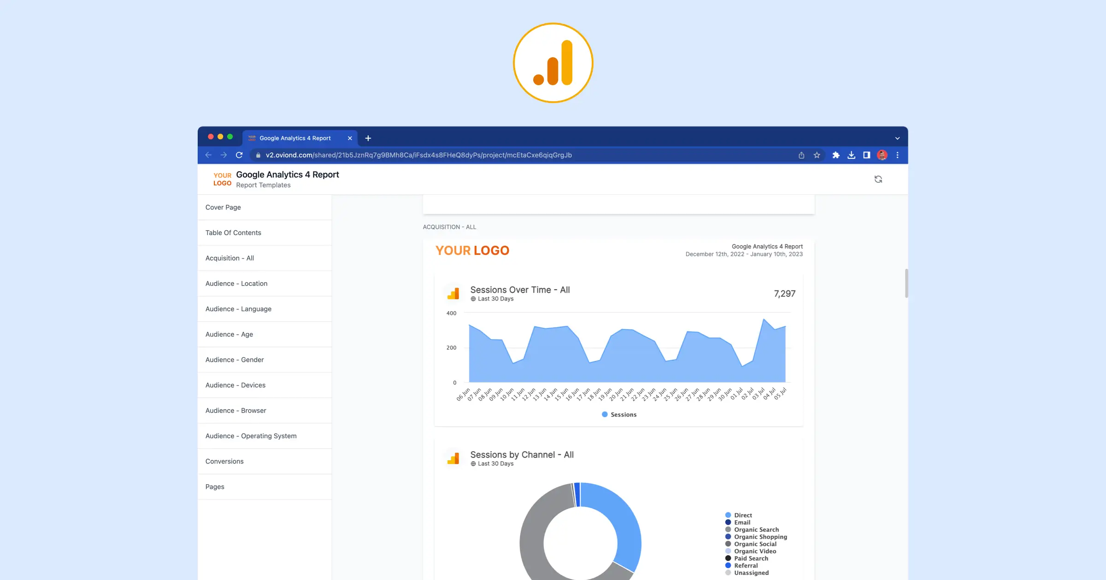Image resolution: width=1106 pixels, height=580 pixels.
Task: Click the large YOUR LOGO on the report page
Action: tap(472, 250)
